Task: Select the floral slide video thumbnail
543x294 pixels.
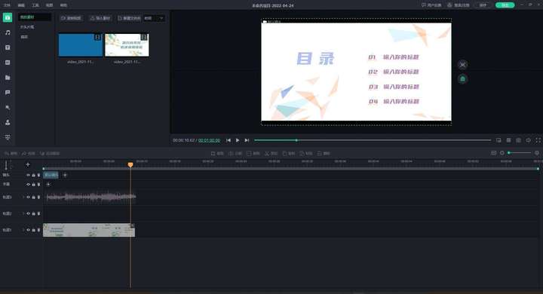Action: coord(127,44)
